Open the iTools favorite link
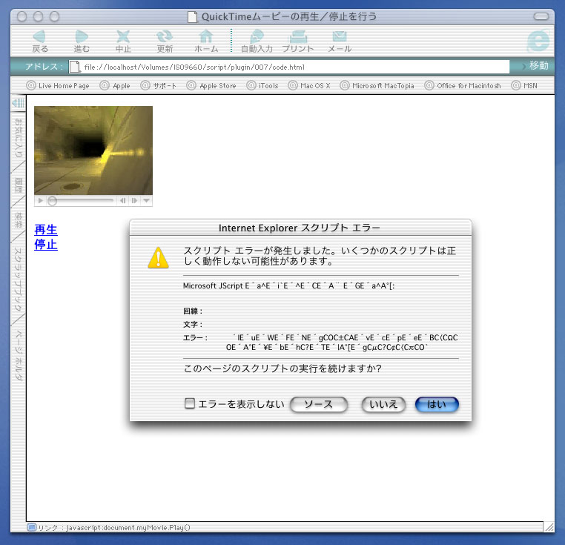Screen dimensions: 565x545 click(x=262, y=86)
